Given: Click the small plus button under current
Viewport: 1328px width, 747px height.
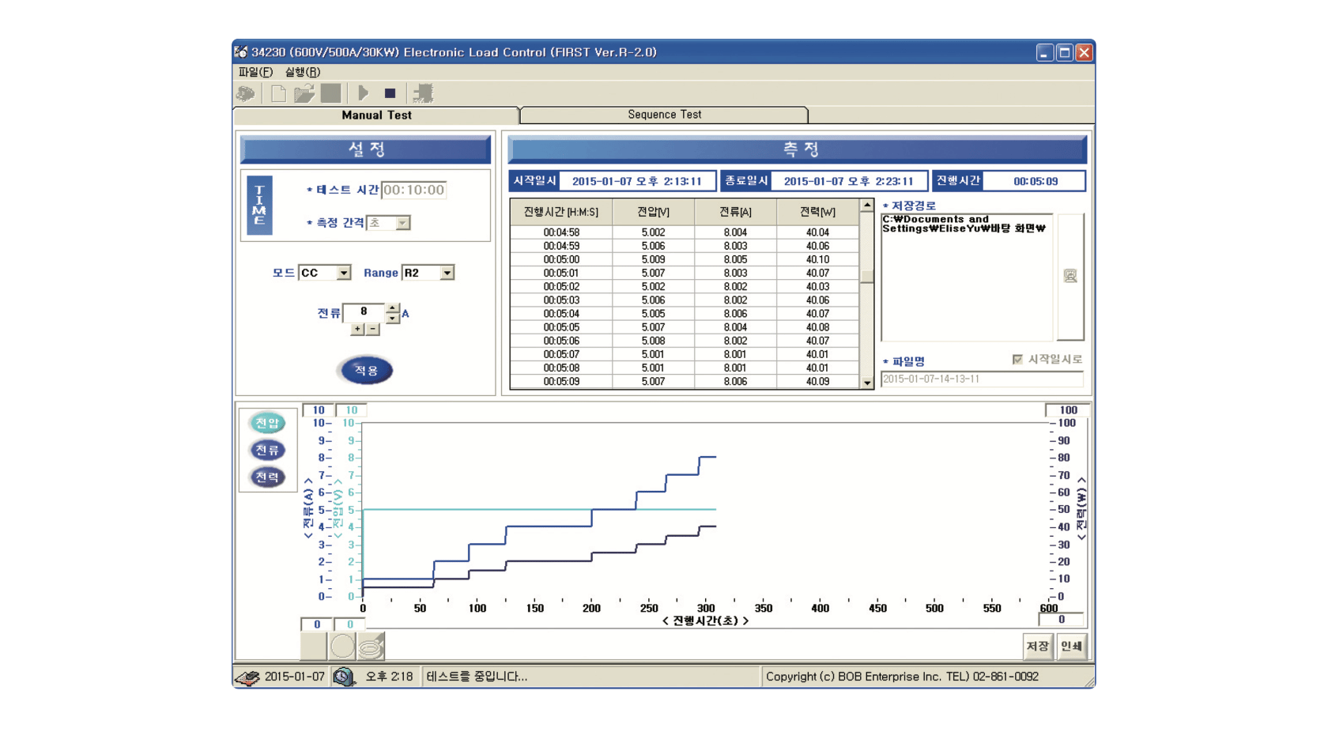Looking at the screenshot, I should point(358,329).
